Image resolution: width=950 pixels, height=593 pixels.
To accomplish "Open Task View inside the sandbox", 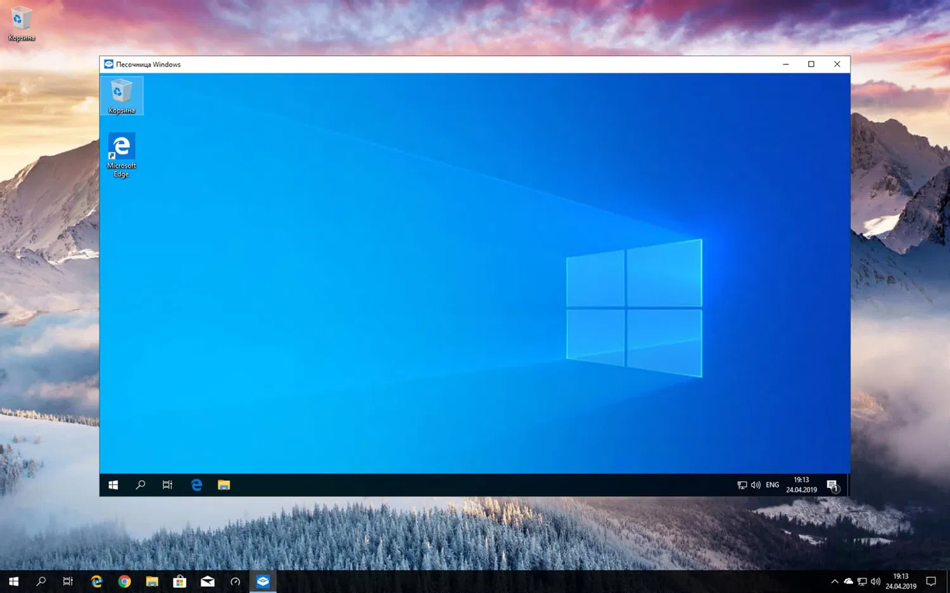I will (x=167, y=484).
